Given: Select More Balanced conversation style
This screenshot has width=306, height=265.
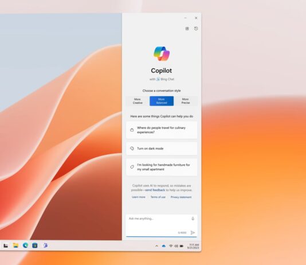Looking at the screenshot, I should (162, 101).
